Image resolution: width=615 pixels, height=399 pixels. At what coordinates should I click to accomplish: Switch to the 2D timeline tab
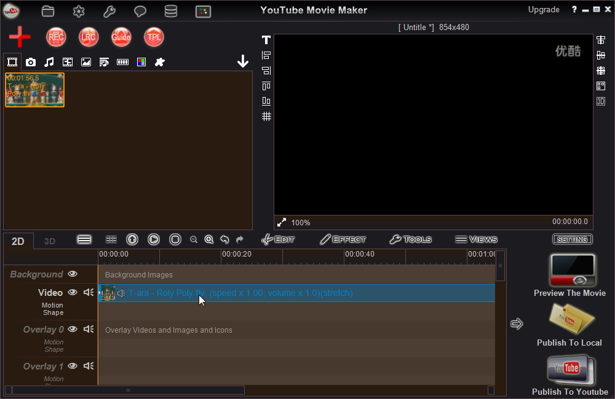click(x=18, y=241)
